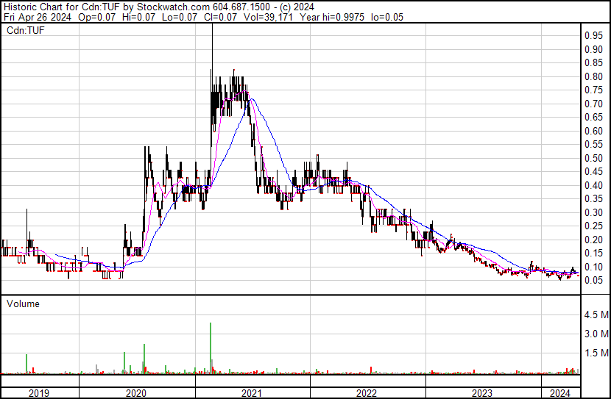Click the 0.65 price axis label

[x=593, y=118]
